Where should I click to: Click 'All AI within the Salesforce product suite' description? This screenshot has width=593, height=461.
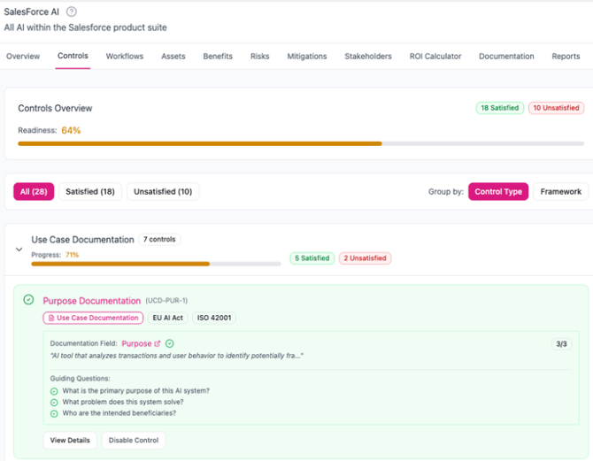(86, 27)
